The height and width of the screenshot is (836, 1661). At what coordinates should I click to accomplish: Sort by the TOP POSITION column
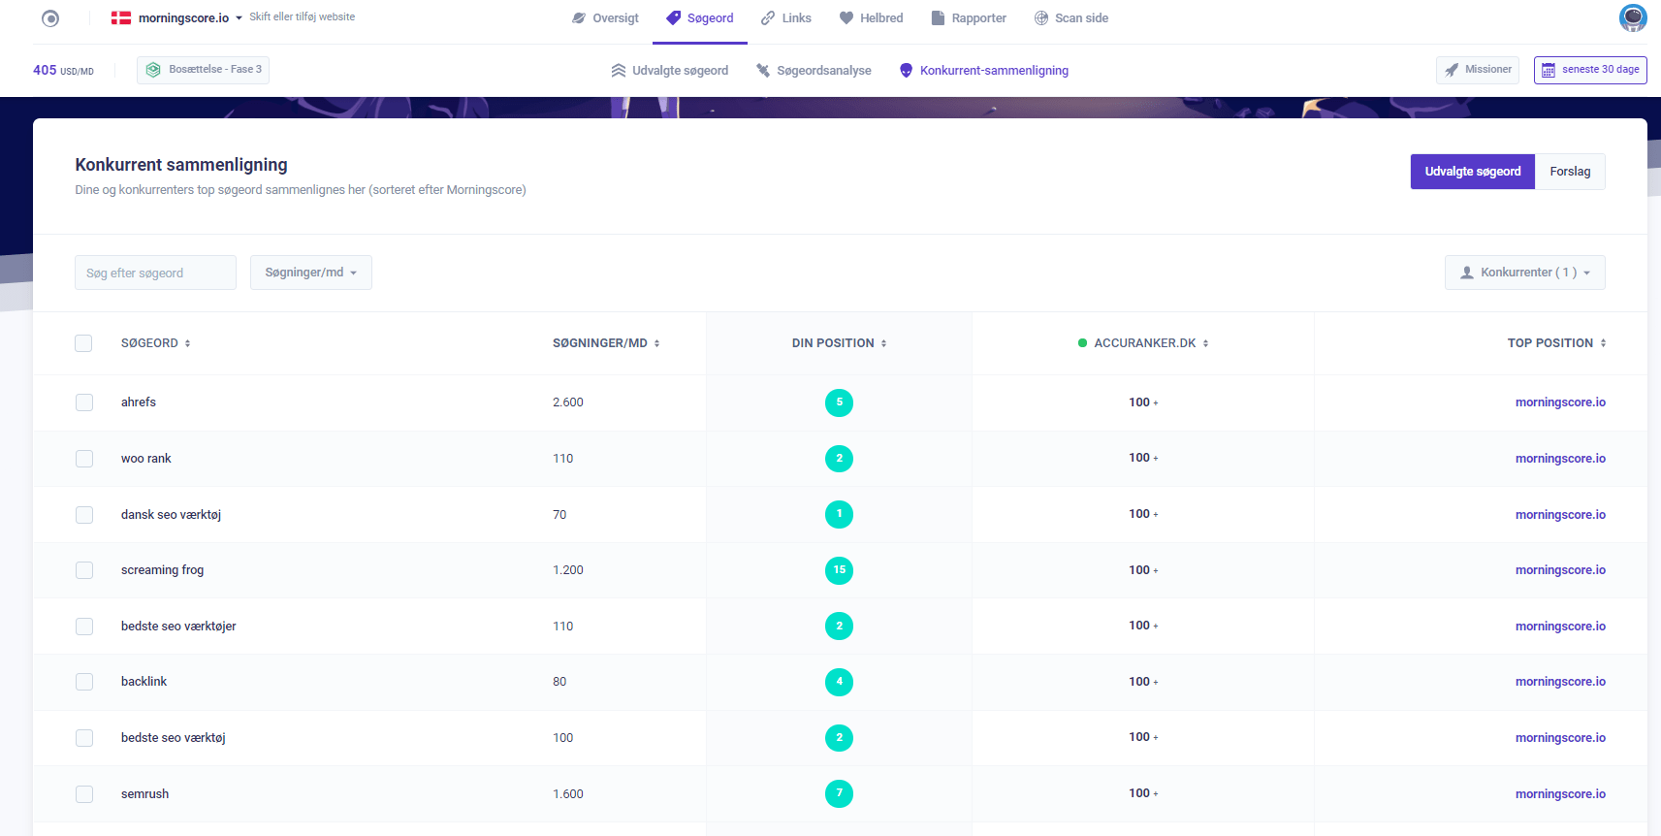[x=1556, y=343]
